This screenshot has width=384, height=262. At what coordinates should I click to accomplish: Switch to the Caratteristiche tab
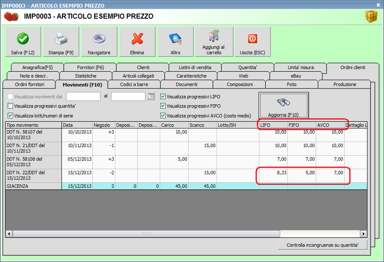coord(191,76)
